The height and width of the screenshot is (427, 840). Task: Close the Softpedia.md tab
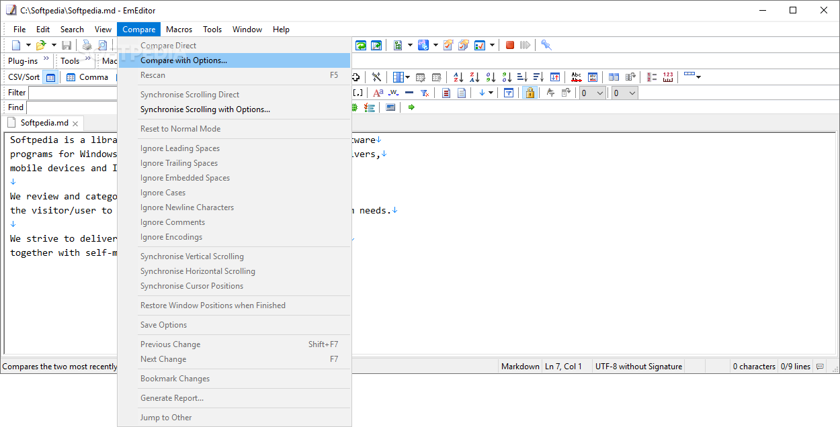pos(75,124)
